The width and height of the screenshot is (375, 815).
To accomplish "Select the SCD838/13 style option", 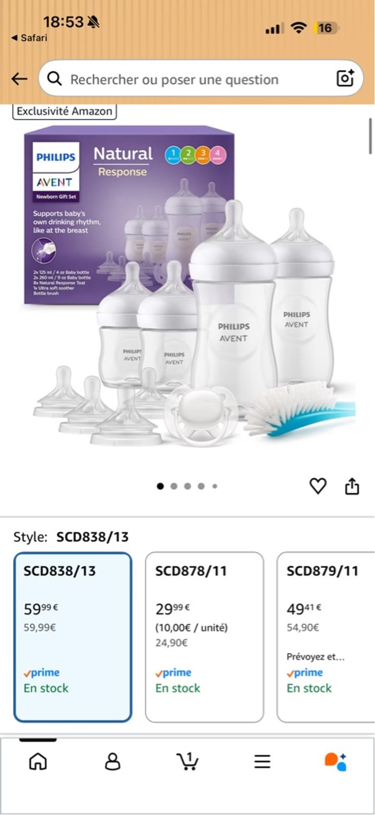I will click(x=73, y=638).
